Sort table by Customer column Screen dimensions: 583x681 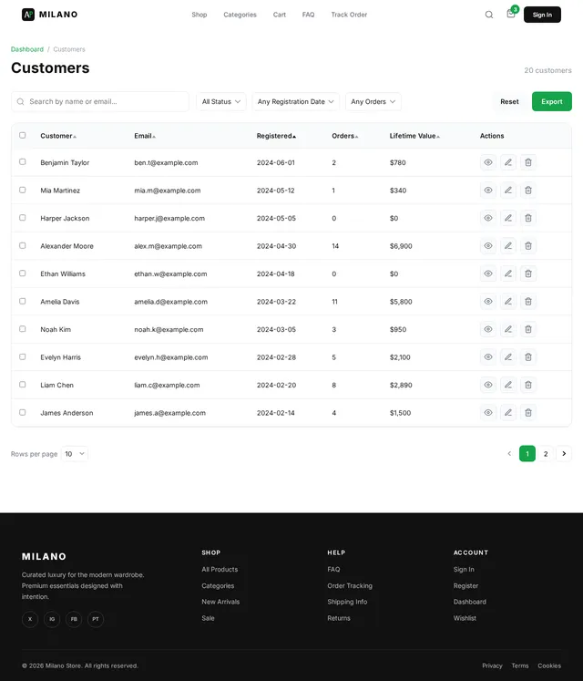(58, 136)
